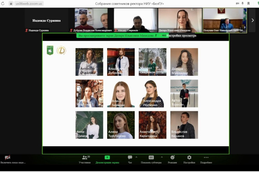Start screen sharing with the green icon
Image resolution: width=259 pixels, height=172 pixels.
[x=107, y=158]
